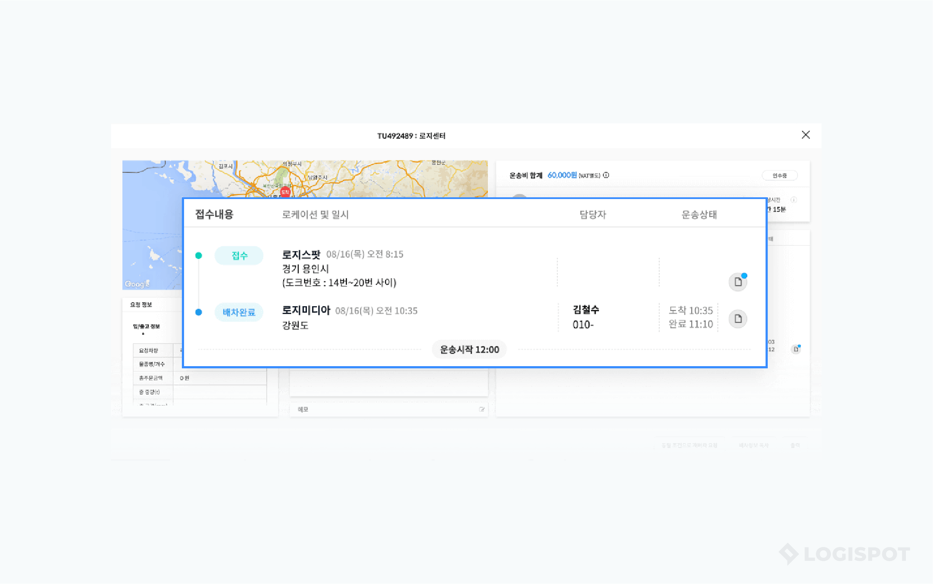The image size is (933, 584).
Task: Click the 배차완료 status badge
Action: coord(239,312)
